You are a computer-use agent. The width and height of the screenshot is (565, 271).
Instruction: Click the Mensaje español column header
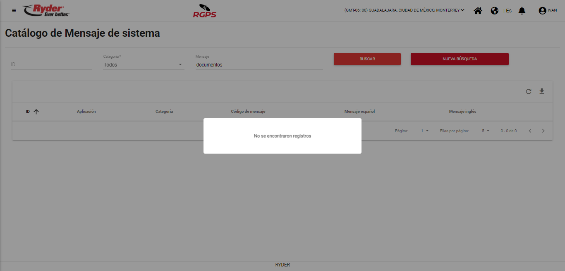coord(359,112)
